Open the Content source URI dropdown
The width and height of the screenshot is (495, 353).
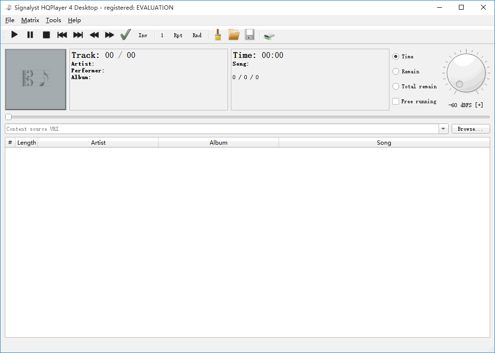[x=442, y=129]
